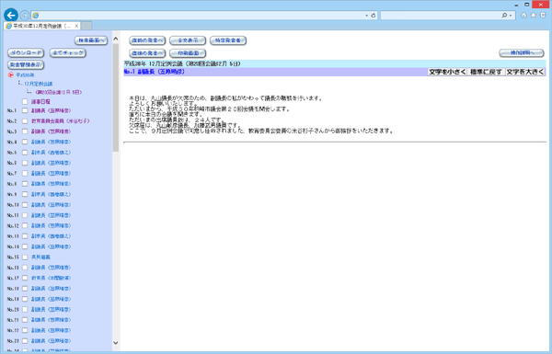552x354 pixels.
Task: Tick the No.2 教育委員会委員 checkbox
Action: (25, 121)
